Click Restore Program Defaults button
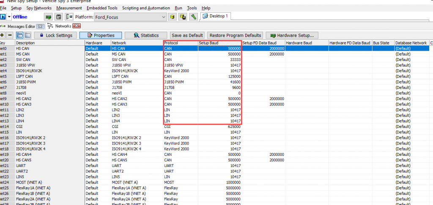The width and height of the screenshot is (433, 205). tap(236, 36)
